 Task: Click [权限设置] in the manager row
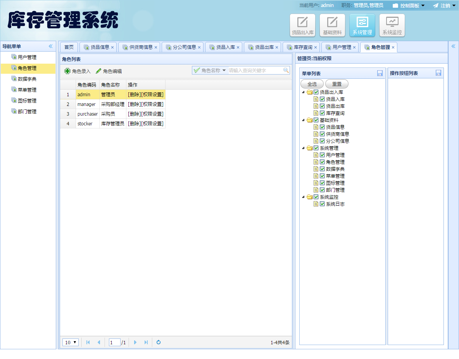pyautogui.click(x=152, y=104)
